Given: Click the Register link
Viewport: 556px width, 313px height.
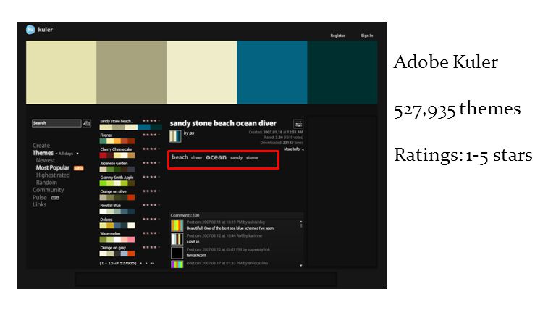Looking at the screenshot, I should coord(337,36).
